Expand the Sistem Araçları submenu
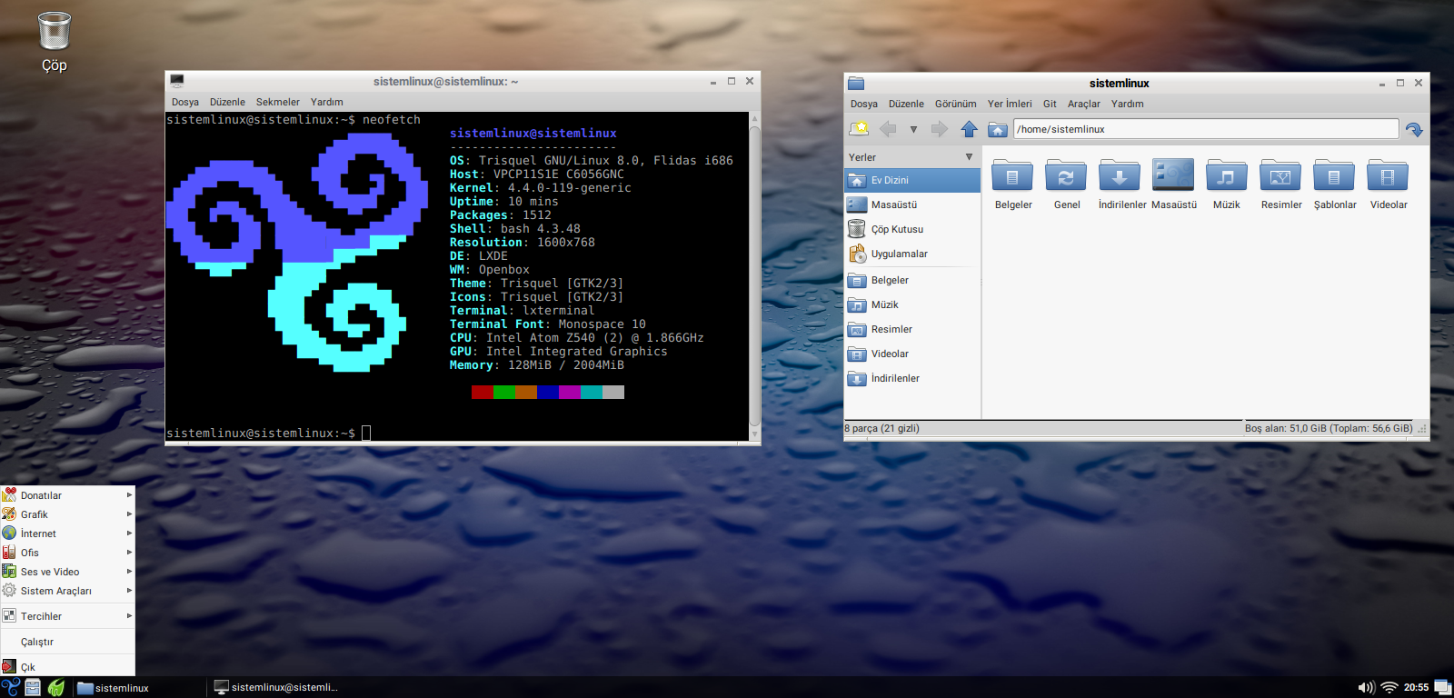Viewport: 1454px width, 698px height. click(68, 591)
